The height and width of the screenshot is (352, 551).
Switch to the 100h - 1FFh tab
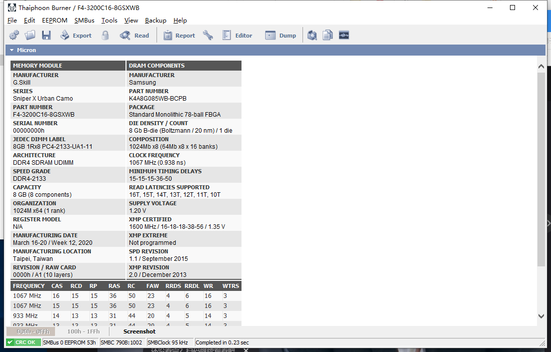(83, 331)
